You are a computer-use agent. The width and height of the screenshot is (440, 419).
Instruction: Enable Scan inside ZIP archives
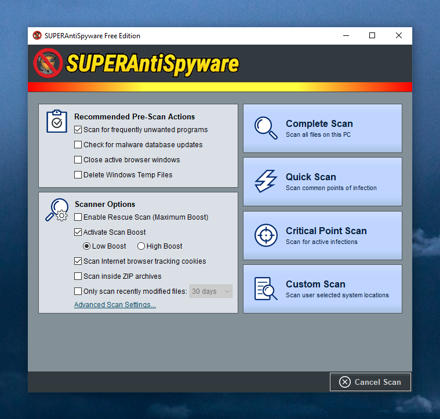[78, 276]
